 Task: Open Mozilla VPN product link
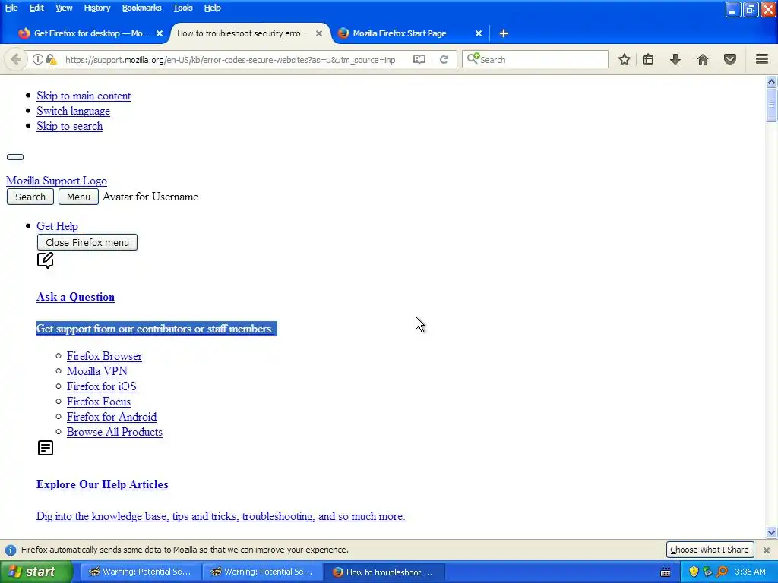pos(96,371)
